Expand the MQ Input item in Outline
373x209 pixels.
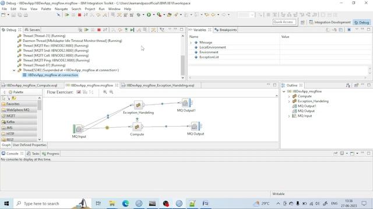289,116
